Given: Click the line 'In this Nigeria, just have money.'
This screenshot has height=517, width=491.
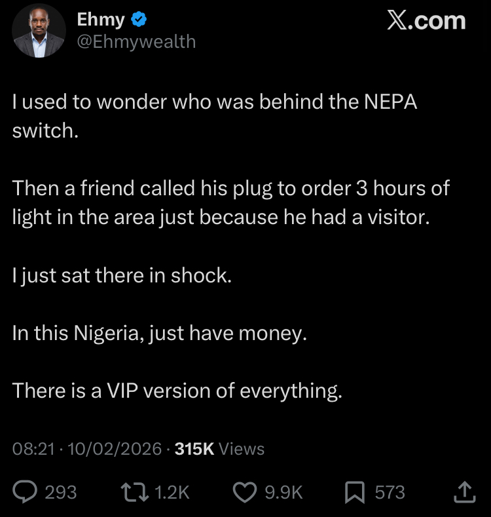Looking at the screenshot, I should pos(159,334).
